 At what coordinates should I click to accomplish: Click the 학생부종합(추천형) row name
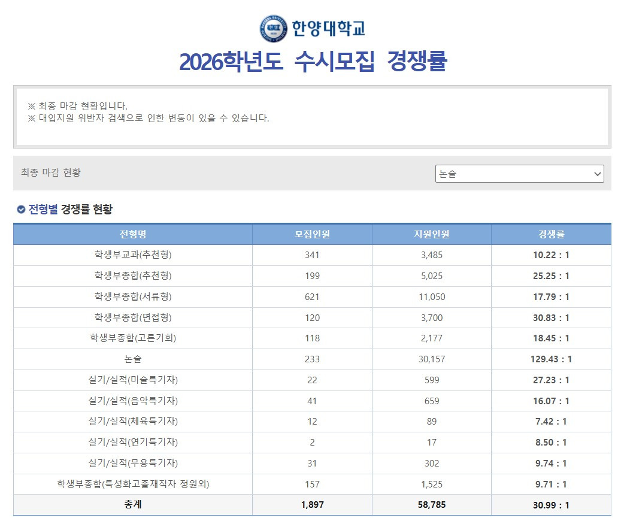[133, 275]
